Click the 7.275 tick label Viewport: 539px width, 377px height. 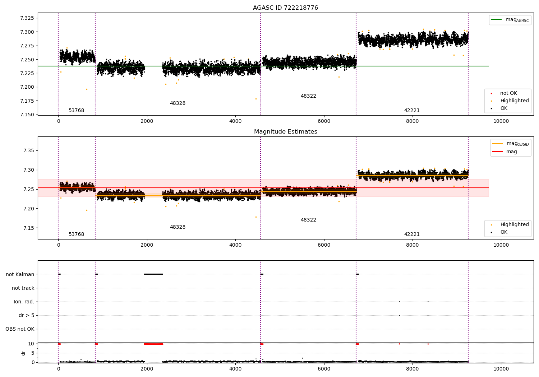27,46
